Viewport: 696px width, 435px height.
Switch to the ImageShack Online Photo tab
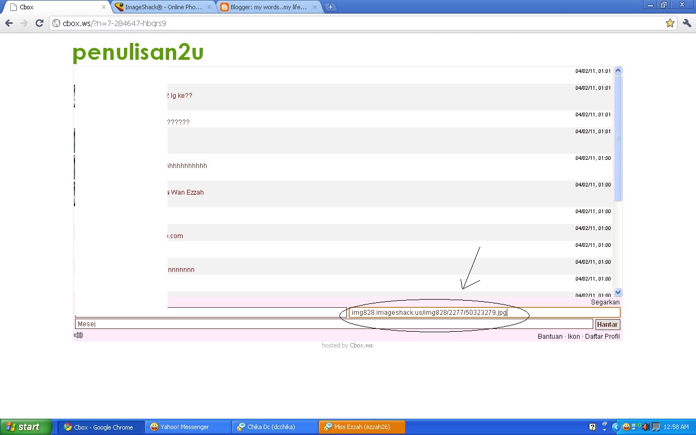pyautogui.click(x=163, y=7)
